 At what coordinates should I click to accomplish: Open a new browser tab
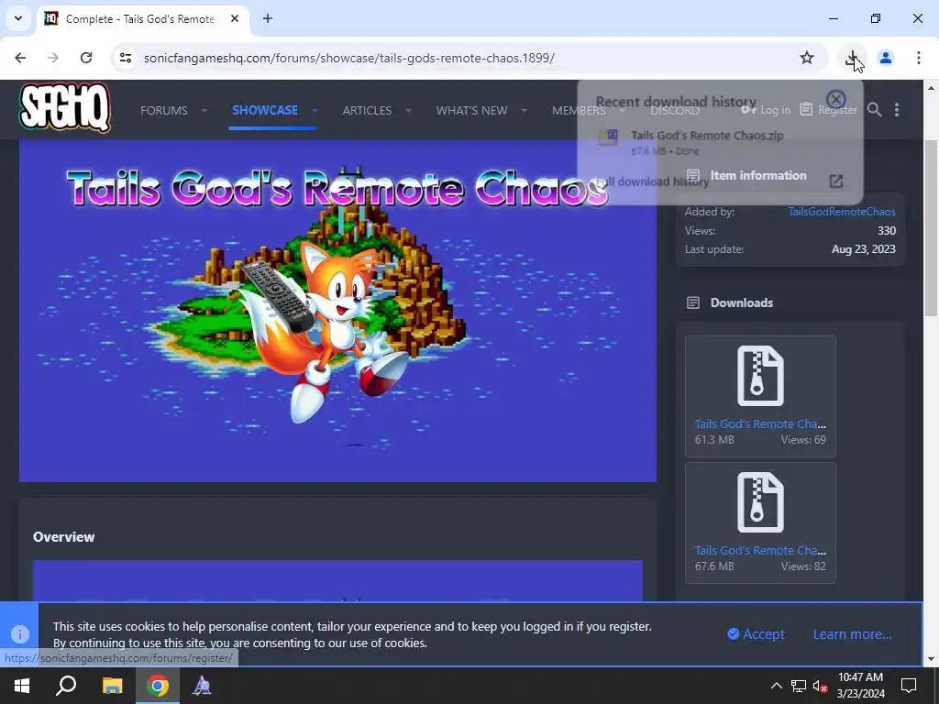[x=268, y=18]
